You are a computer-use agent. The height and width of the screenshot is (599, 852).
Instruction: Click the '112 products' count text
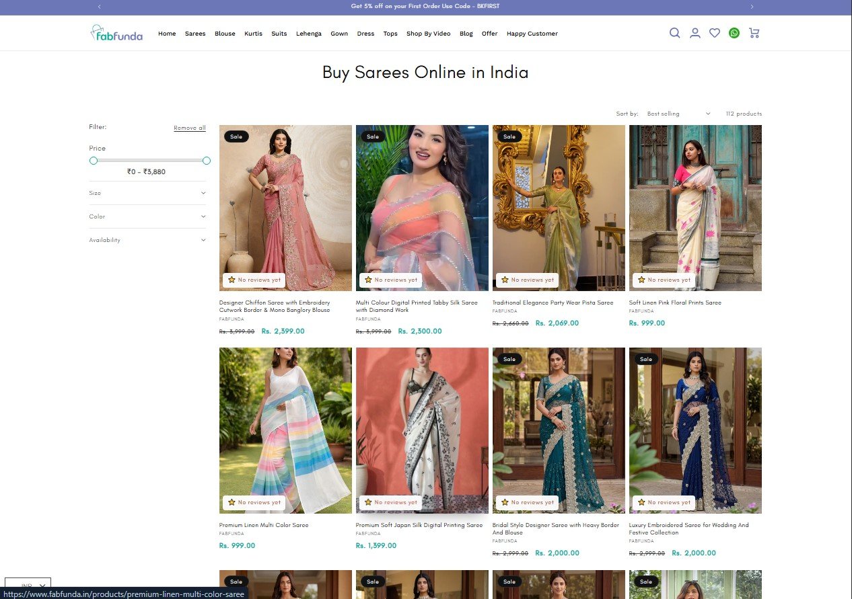point(744,114)
